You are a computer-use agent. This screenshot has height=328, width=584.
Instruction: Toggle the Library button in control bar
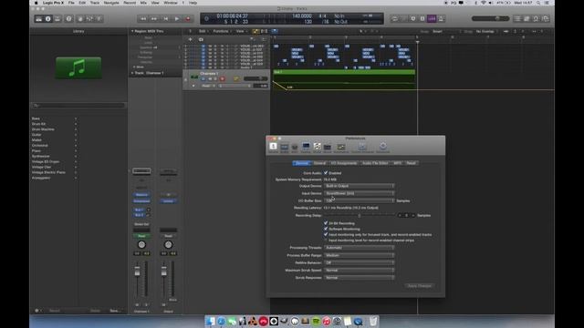point(38,18)
